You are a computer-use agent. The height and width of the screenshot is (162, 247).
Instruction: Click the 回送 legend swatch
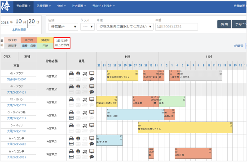(x=45, y=46)
